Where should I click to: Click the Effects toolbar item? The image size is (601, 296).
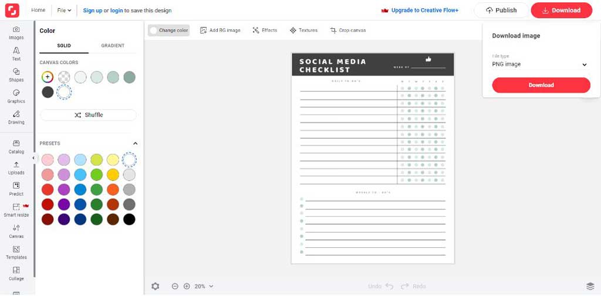pos(265,30)
